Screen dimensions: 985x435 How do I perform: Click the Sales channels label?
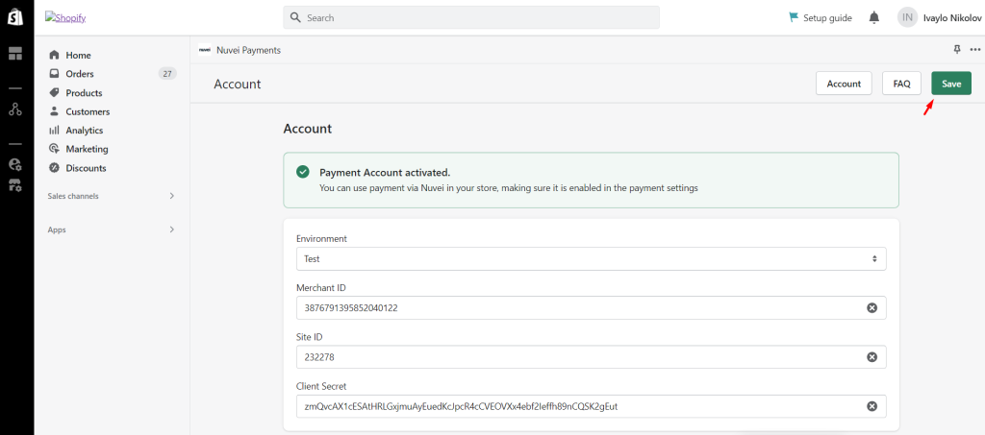click(73, 196)
